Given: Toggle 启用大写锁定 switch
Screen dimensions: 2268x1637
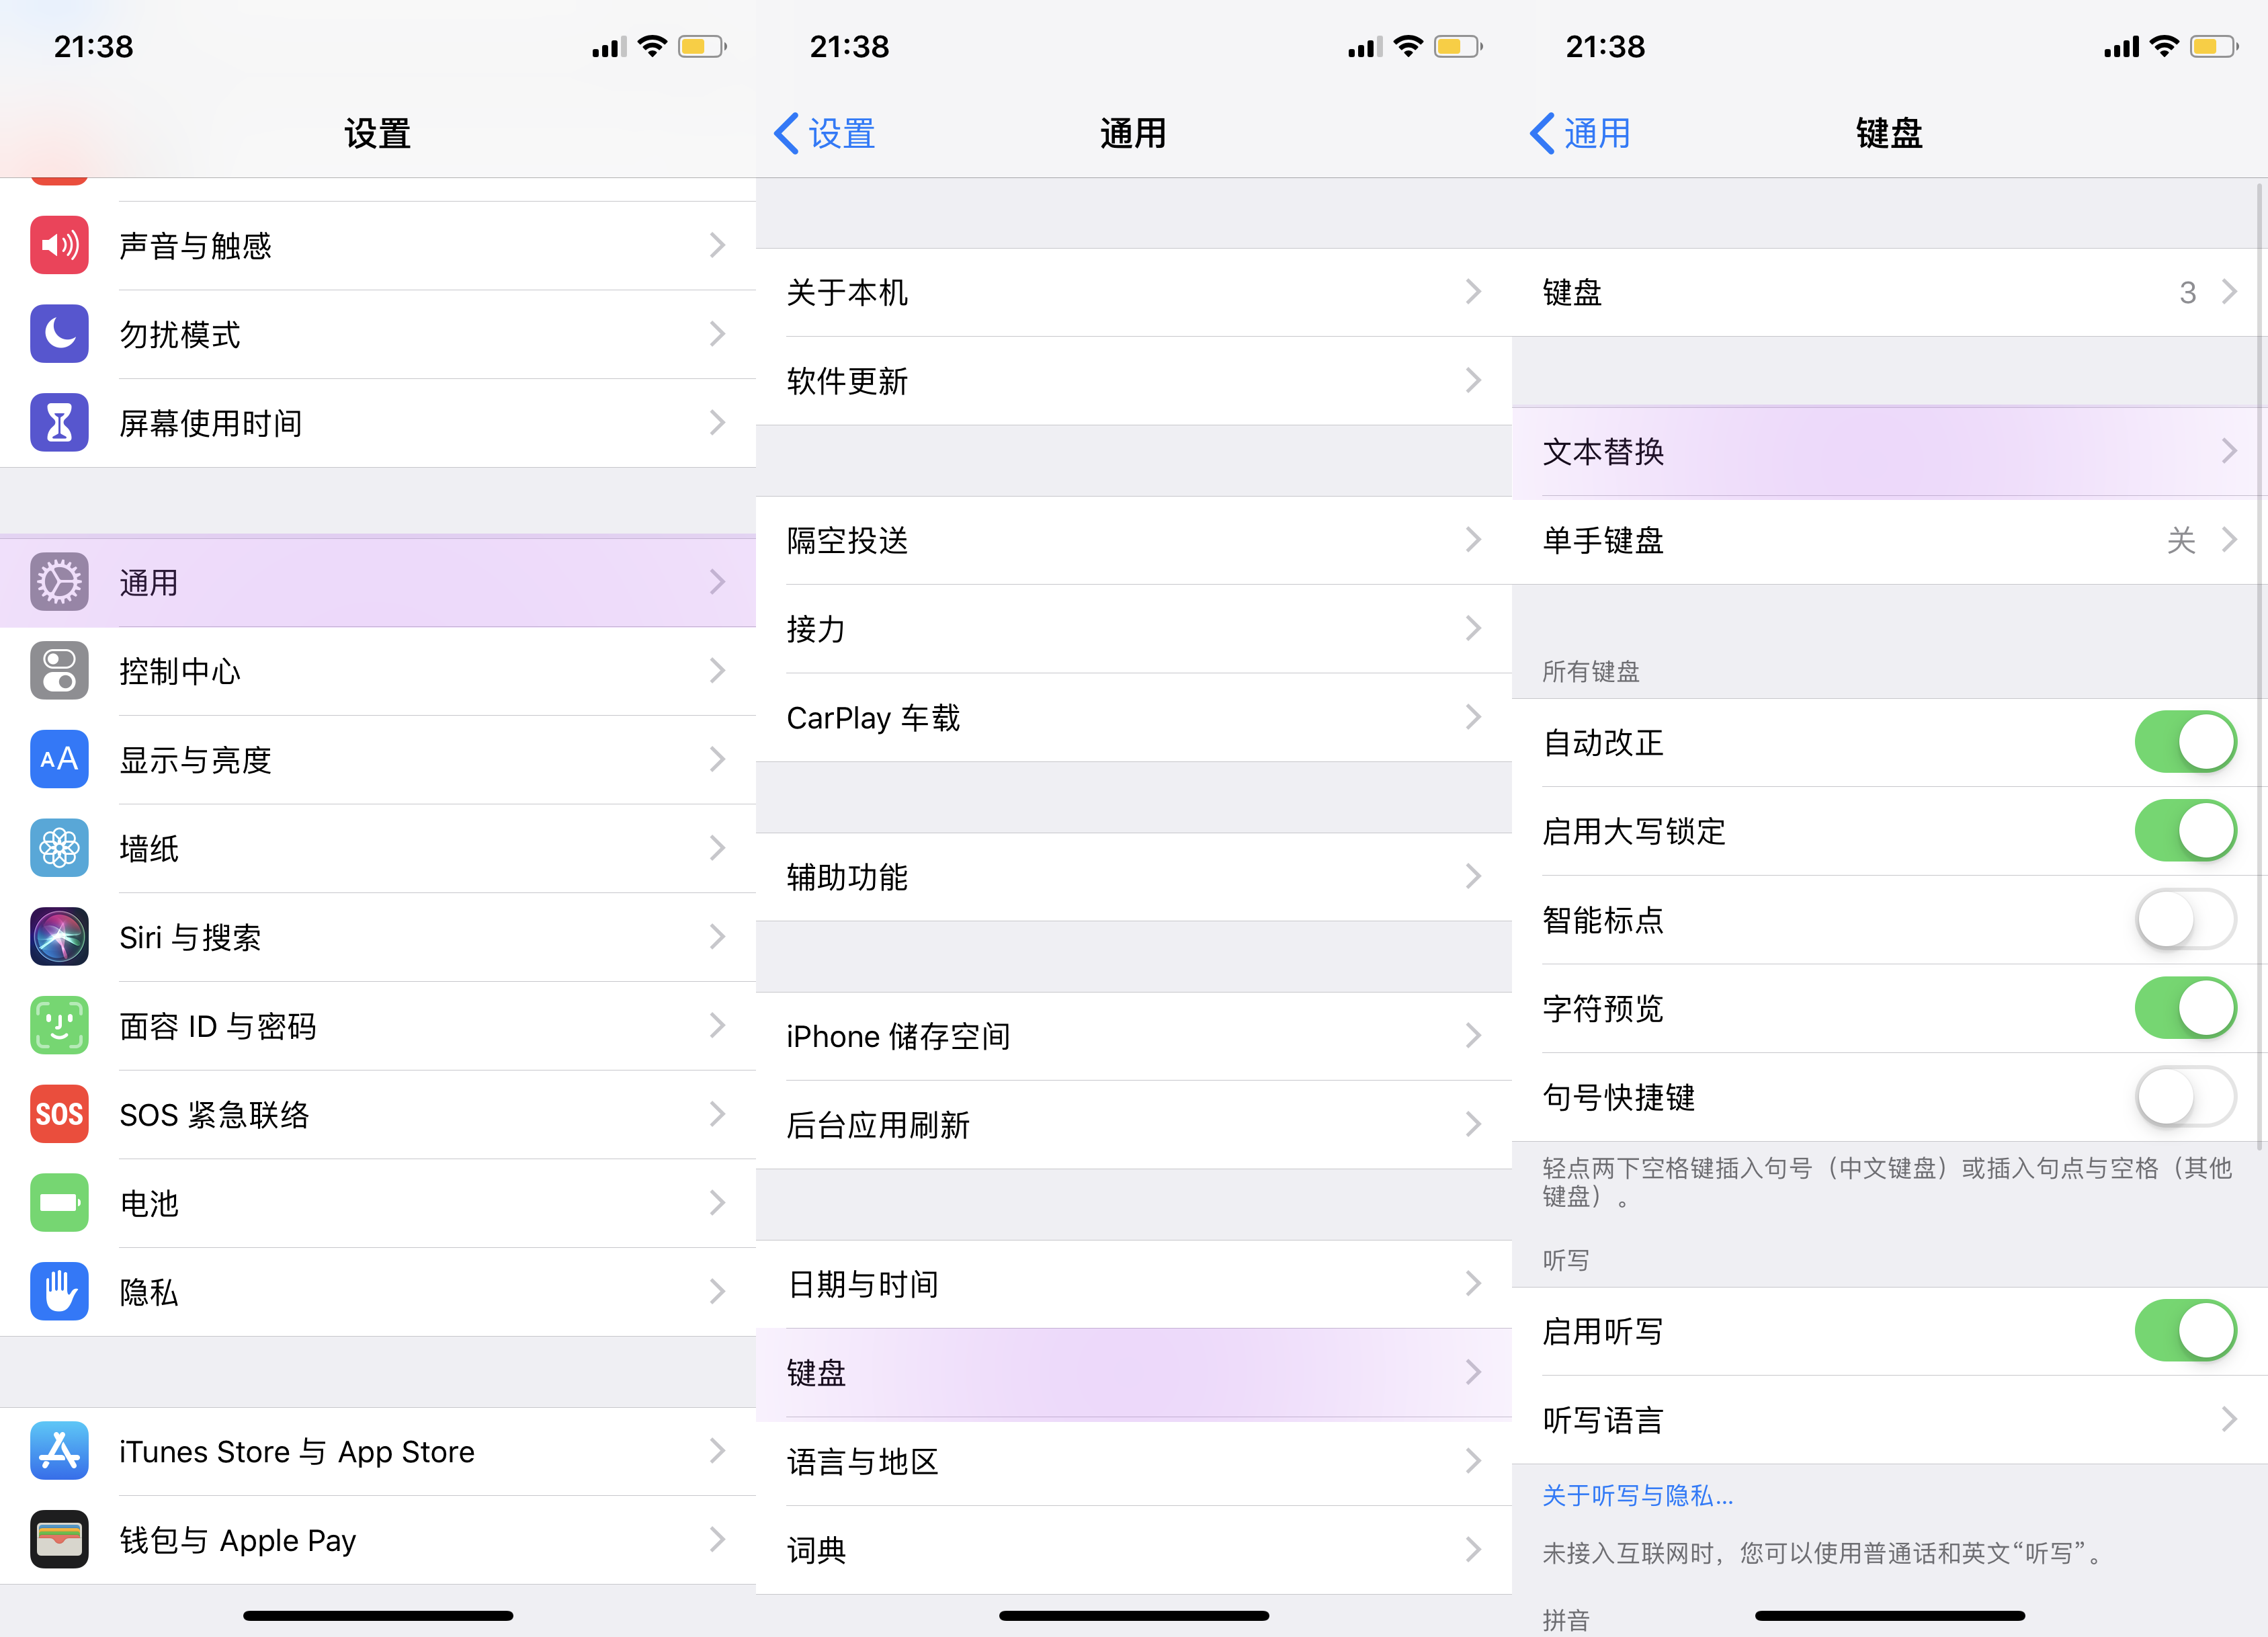Looking at the screenshot, I should (x=2185, y=830).
